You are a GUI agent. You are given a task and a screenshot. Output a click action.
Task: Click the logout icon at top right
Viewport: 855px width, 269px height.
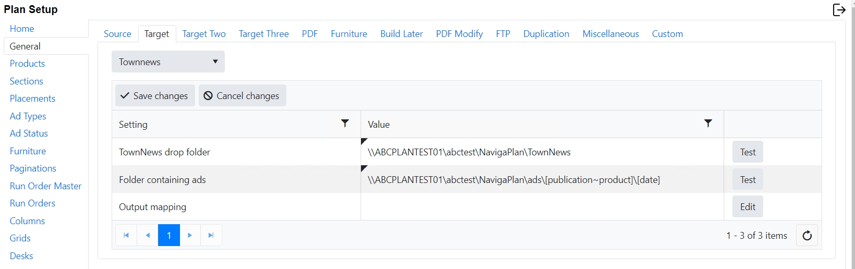[839, 10]
